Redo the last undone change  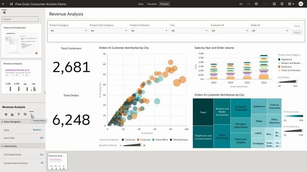click(x=248, y=4)
